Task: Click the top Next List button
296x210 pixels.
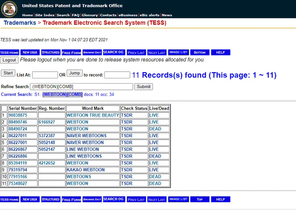Action: click(157, 52)
